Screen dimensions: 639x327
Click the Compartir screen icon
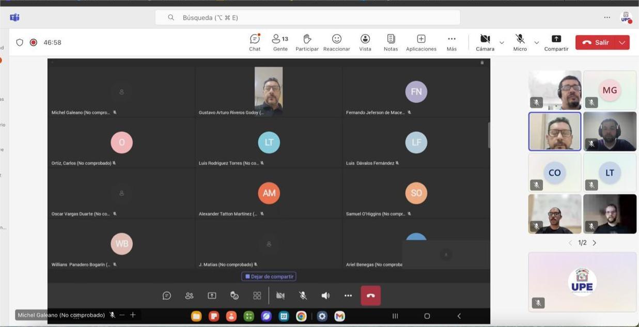(x=556, y=42)
